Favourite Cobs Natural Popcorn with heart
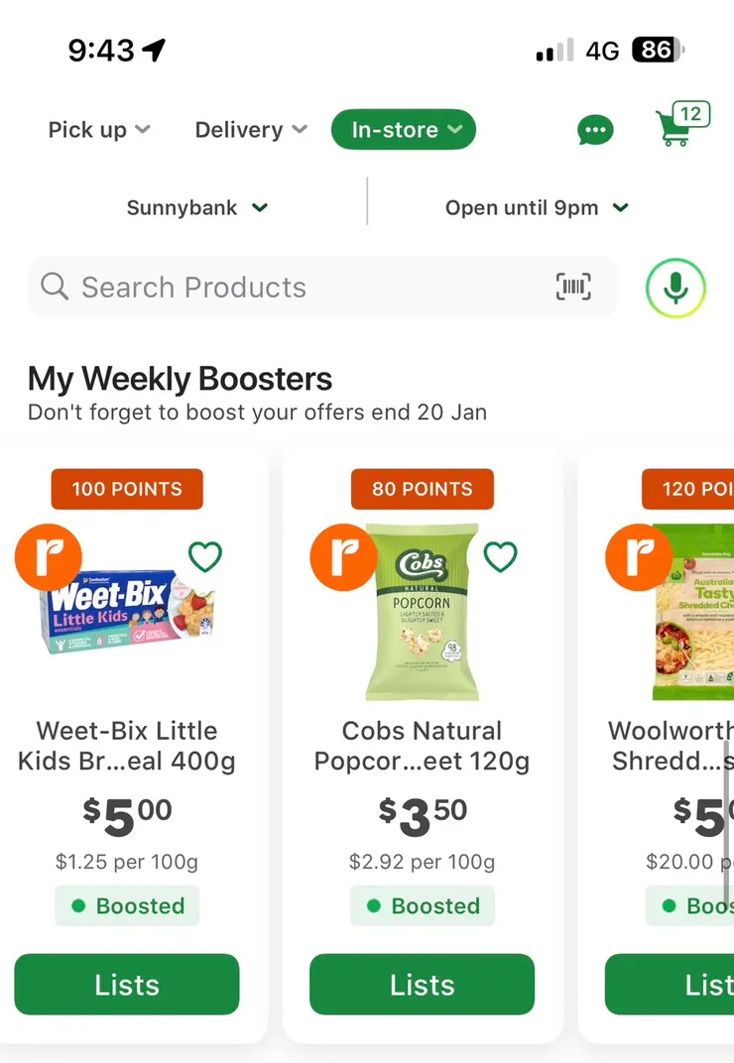Screen dimensions: 734x1063 coord(500,557)
